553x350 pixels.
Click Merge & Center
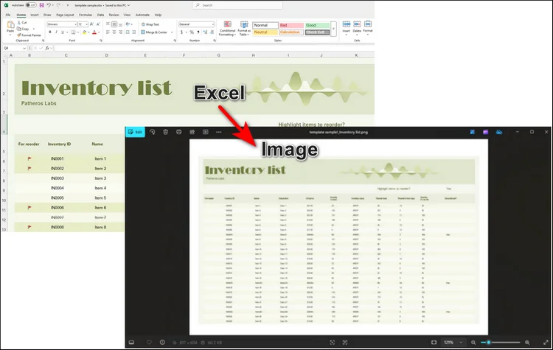coord(154,32)
